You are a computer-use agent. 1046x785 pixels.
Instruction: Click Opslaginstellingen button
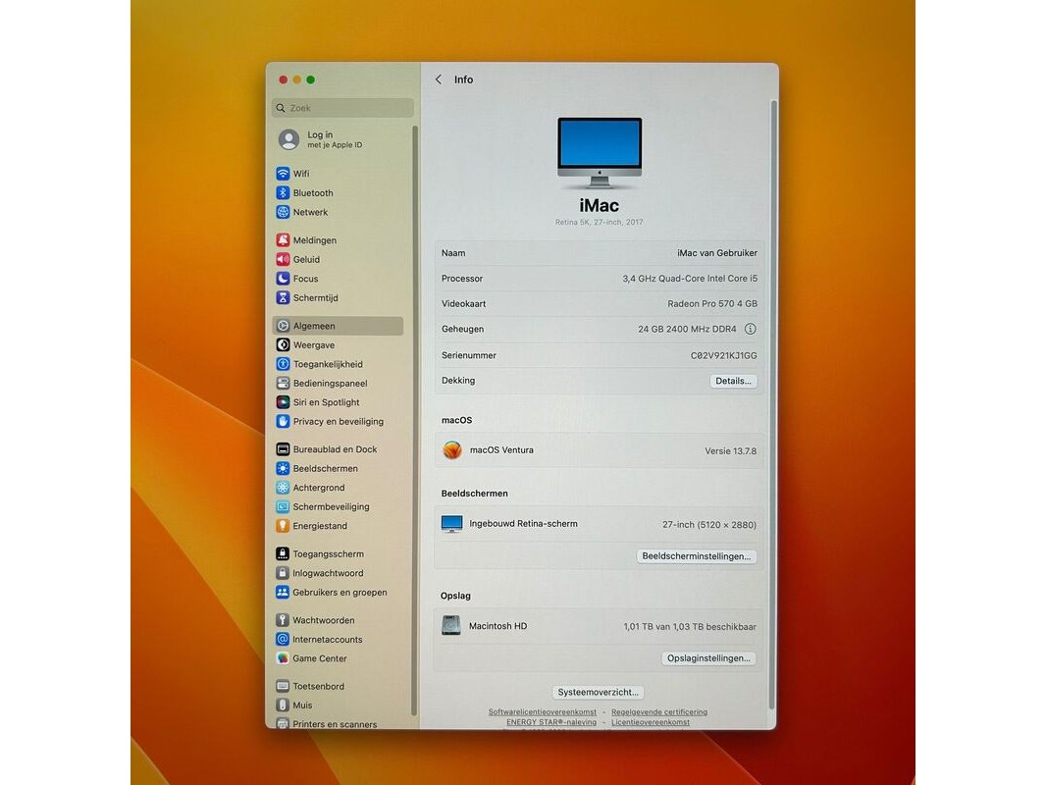click(x=708, y=658)
